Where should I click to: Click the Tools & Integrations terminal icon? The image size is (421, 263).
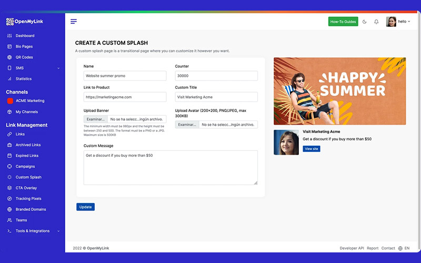click(9, 231)
